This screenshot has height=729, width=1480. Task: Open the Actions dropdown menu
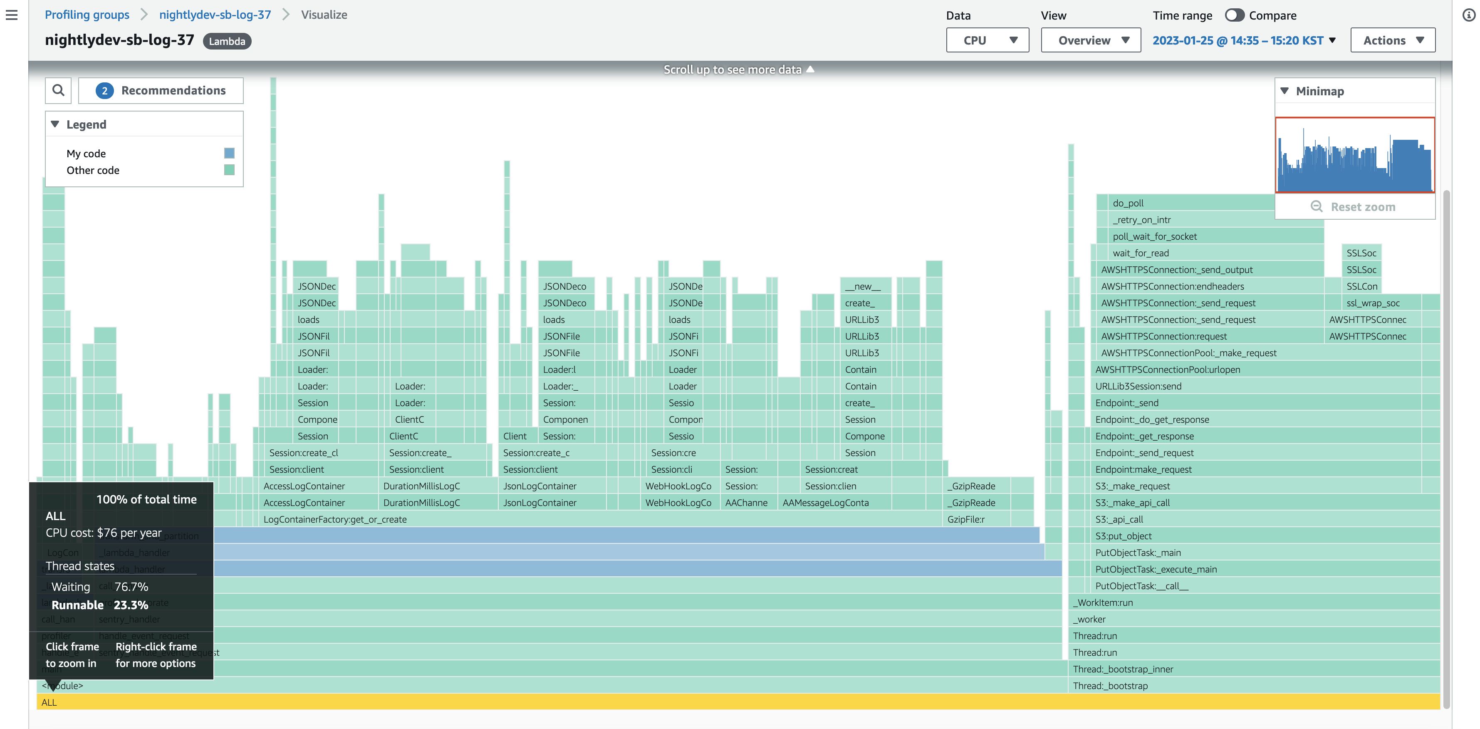[1392, 40]
